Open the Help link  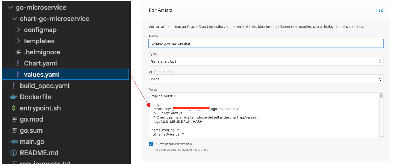pyautogui.click(x=379, y=10)
